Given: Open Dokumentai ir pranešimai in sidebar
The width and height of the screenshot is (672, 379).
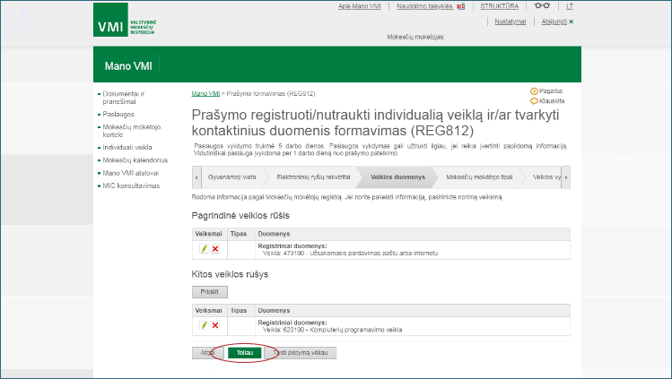Looking at the screenshot, I should (124, 98).
